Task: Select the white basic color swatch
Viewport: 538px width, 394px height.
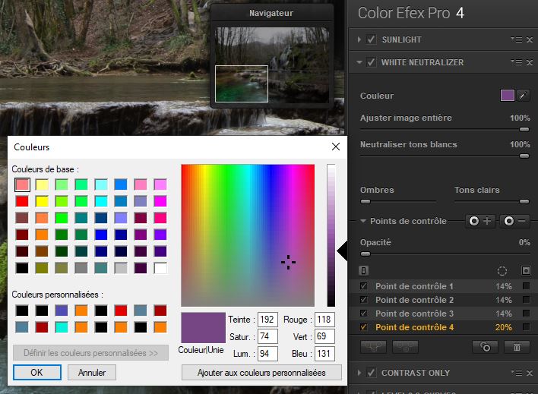Action: [x=160, y=268]
